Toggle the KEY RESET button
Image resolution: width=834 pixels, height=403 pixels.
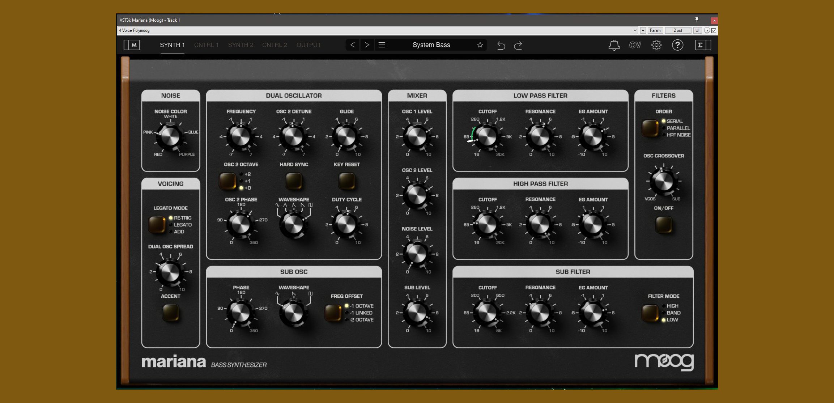[x=346, y=181]
